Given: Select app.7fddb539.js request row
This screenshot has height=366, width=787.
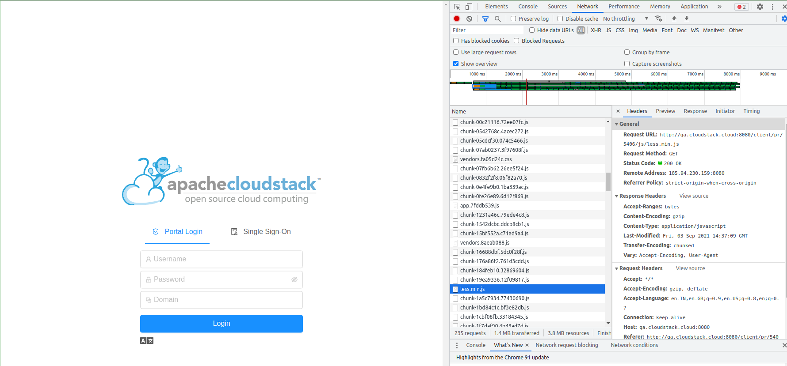Looking at the screenshot, I should click(527, 206).
